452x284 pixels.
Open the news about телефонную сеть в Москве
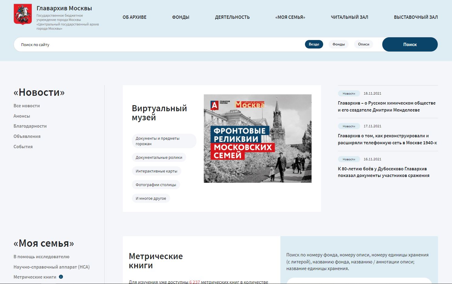pyautogui.click(x=387, y=139)
